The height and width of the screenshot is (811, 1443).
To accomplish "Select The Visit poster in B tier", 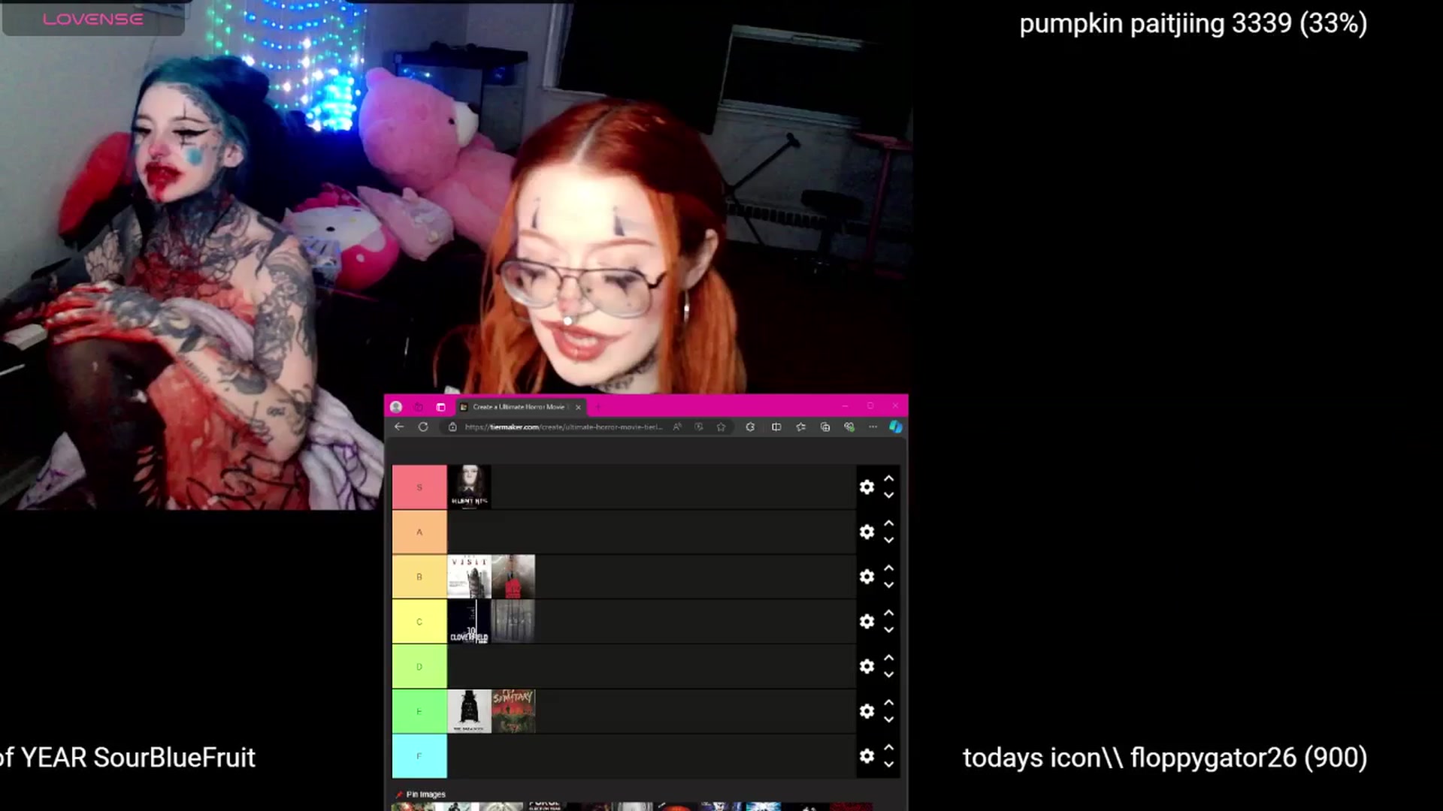I will [x=469, y=577].
